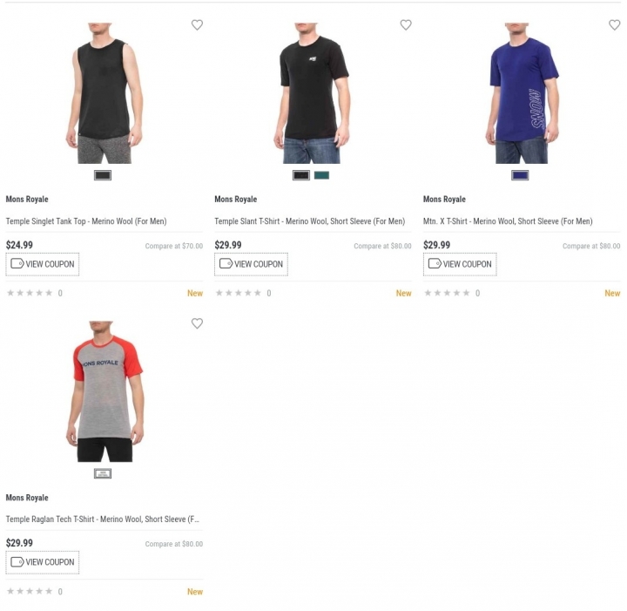Pick teal color swatch for Temple Slant T-Shirt
The image size is (627, 611).
[321, 175]
